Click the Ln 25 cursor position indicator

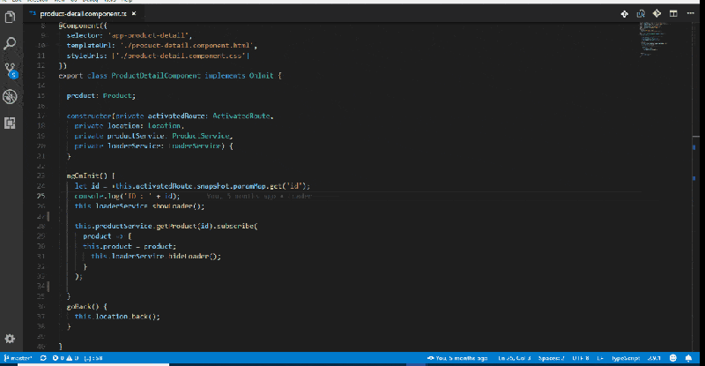[x=515, y=358]
